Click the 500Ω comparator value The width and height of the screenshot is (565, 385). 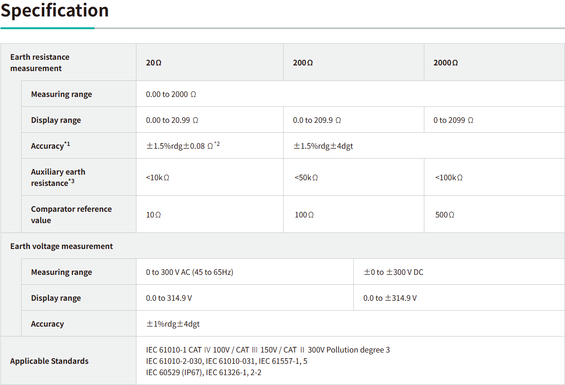[445, 215]
